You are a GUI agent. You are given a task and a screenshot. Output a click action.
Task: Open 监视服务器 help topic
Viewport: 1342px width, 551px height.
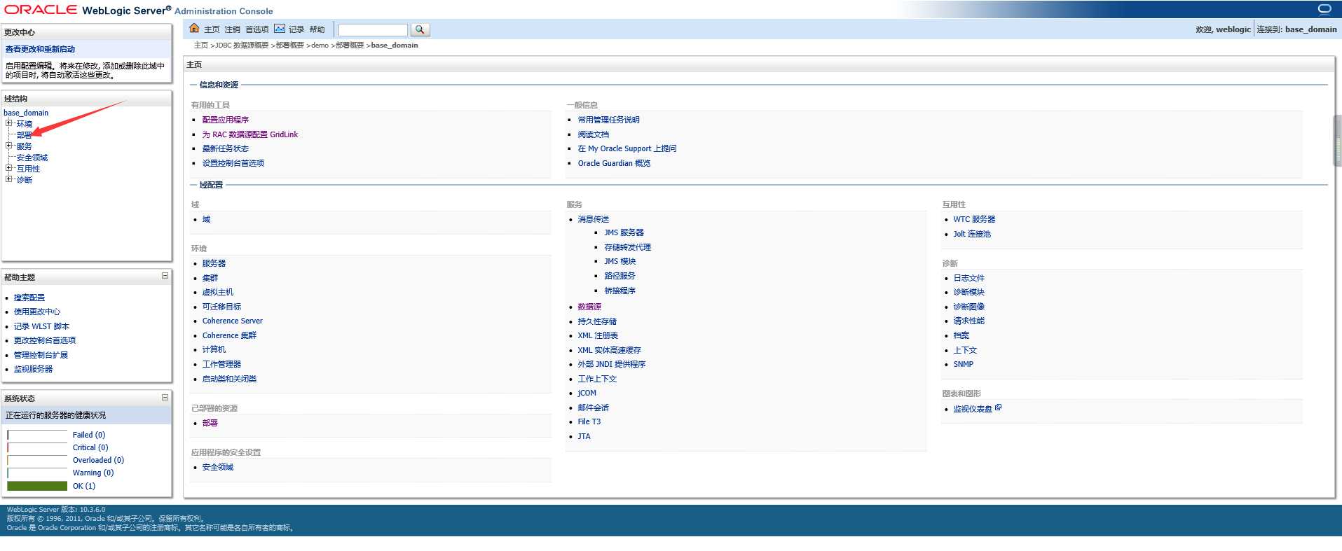pos(33,369)
